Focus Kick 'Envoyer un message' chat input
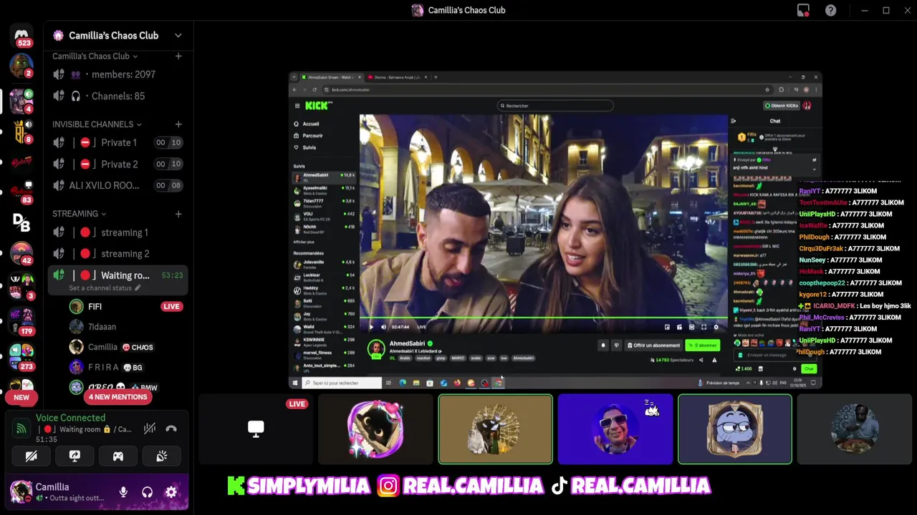Viewport: 917px width, 515px height. point(775,355)
